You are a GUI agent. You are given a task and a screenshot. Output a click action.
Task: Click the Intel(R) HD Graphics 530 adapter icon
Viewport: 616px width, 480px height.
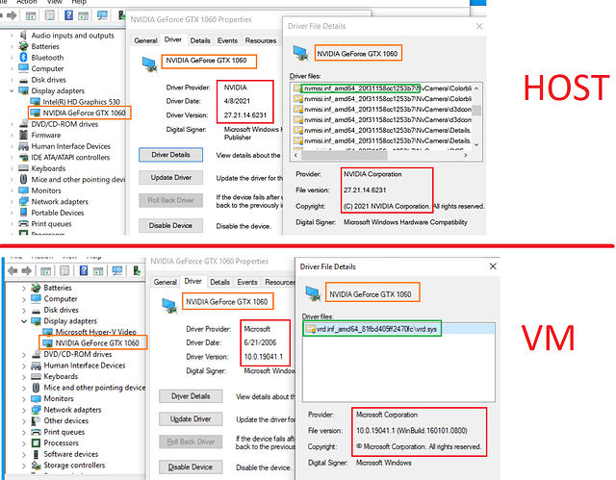(x=36, y=102)
